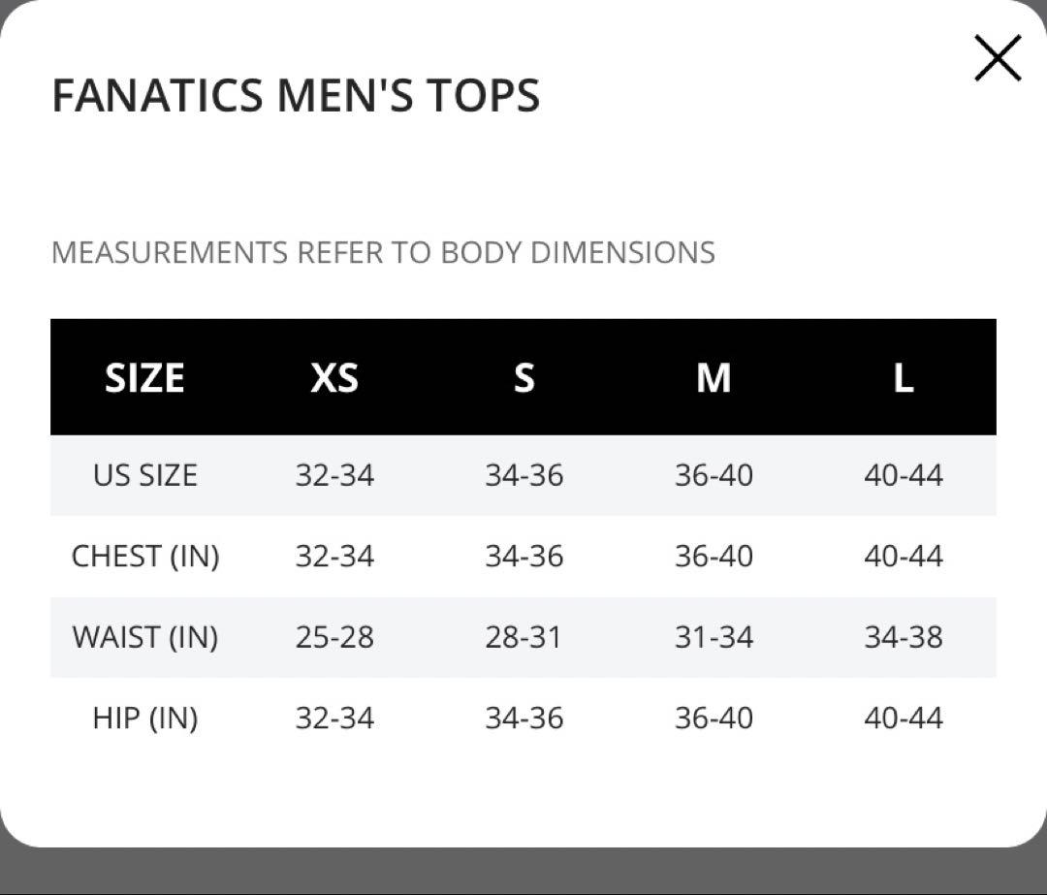Click the XS column header
The width and height of the screenshot is (1047, 895).
pos(334,377)
